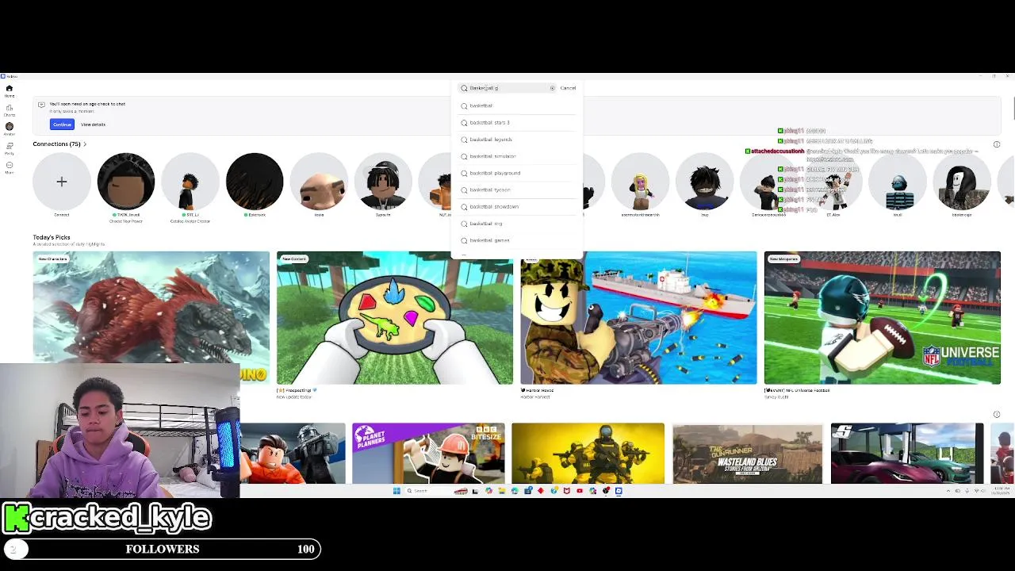The width and height of the screenshot is (1015, 571).
Task: Open Charts from the sidebar
Action: click(x=10, y=110)
